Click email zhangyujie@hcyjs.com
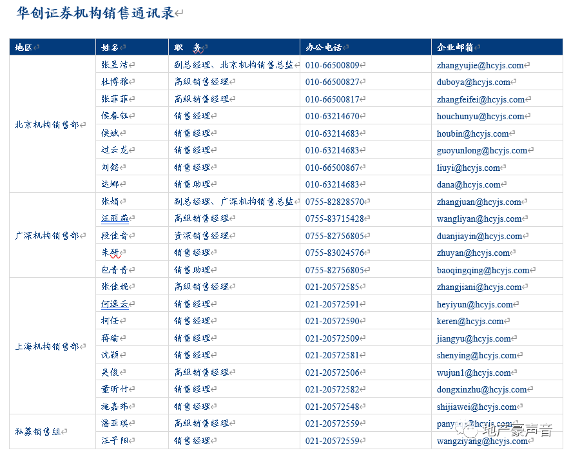571x455 pixels. pos(480,66)
